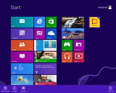Open the Bing waterfall tile

tap(73, 22)
